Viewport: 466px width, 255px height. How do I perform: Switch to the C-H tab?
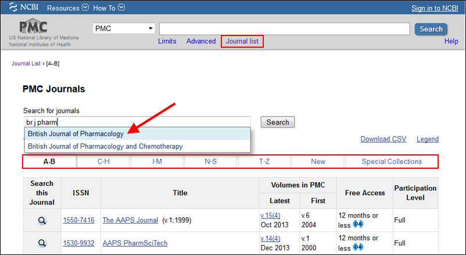pyautogui.click(x=103, y=161)
